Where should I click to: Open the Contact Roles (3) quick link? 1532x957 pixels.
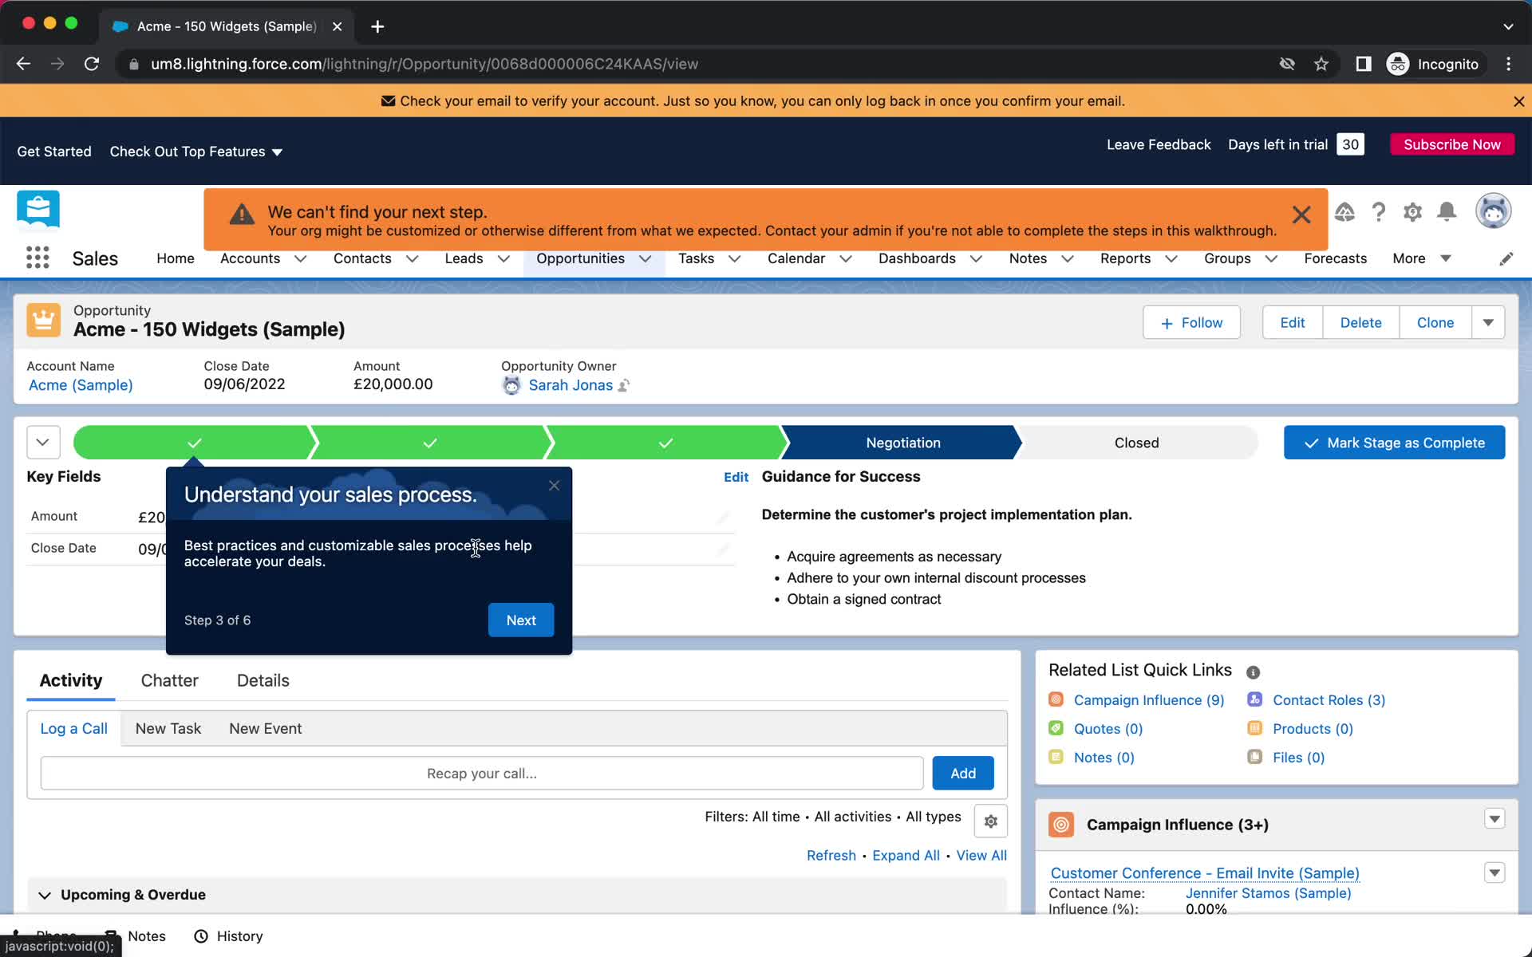[1329, 699]
